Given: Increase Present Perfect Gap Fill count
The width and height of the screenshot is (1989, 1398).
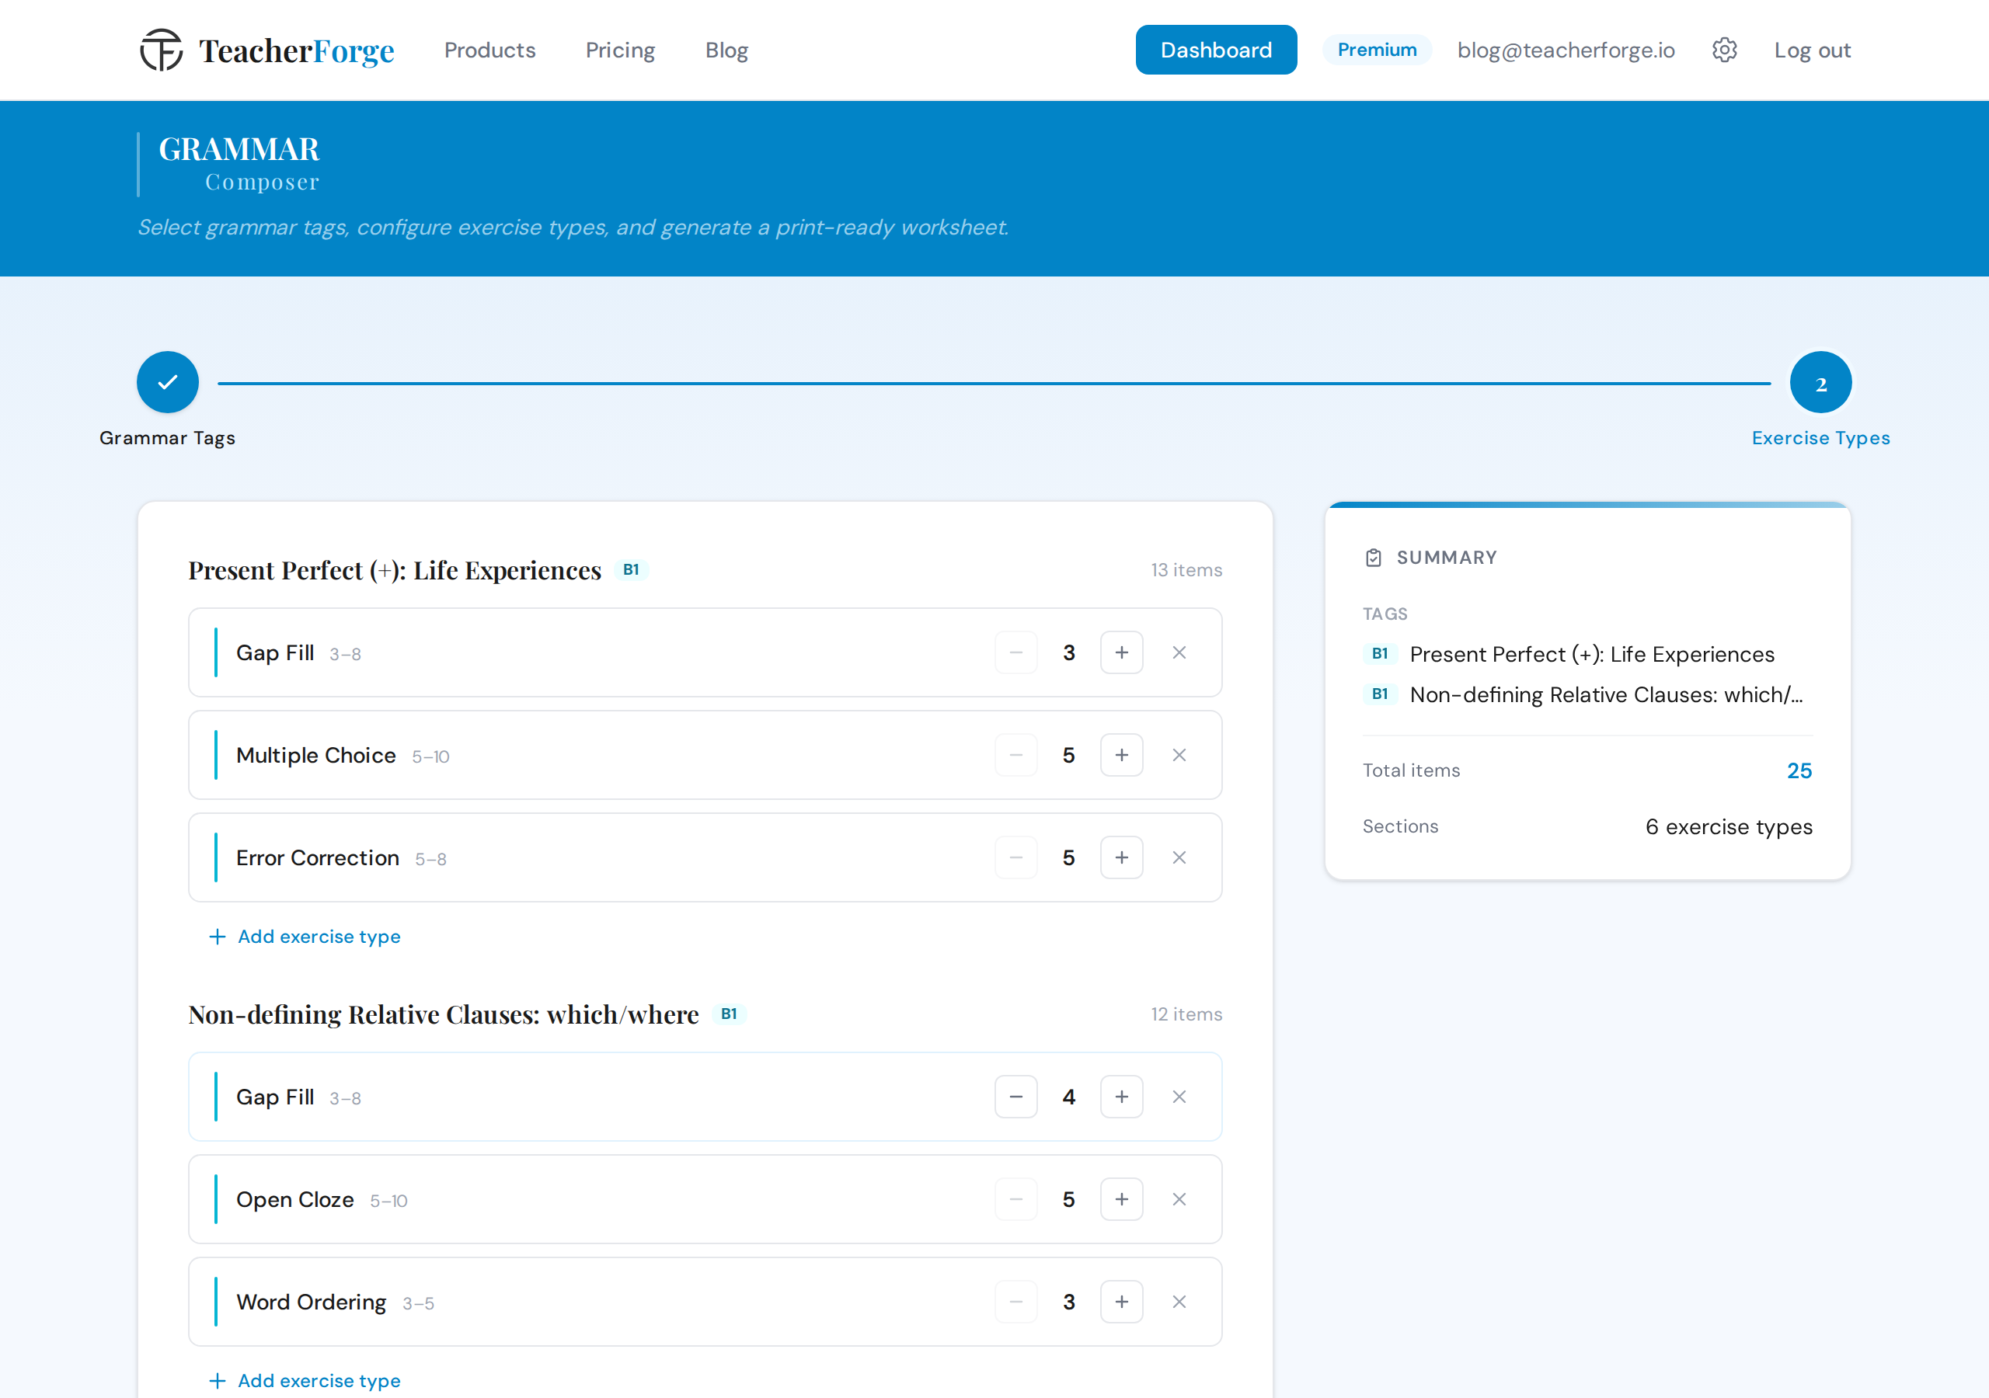Looking at the screenshot, I should (x=1121, y=652).
